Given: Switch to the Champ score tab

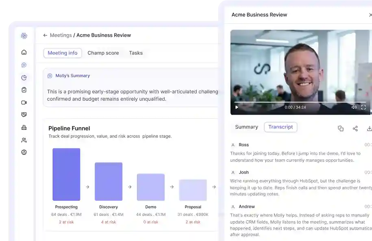Looking at the screenshot, I should 103,53.
